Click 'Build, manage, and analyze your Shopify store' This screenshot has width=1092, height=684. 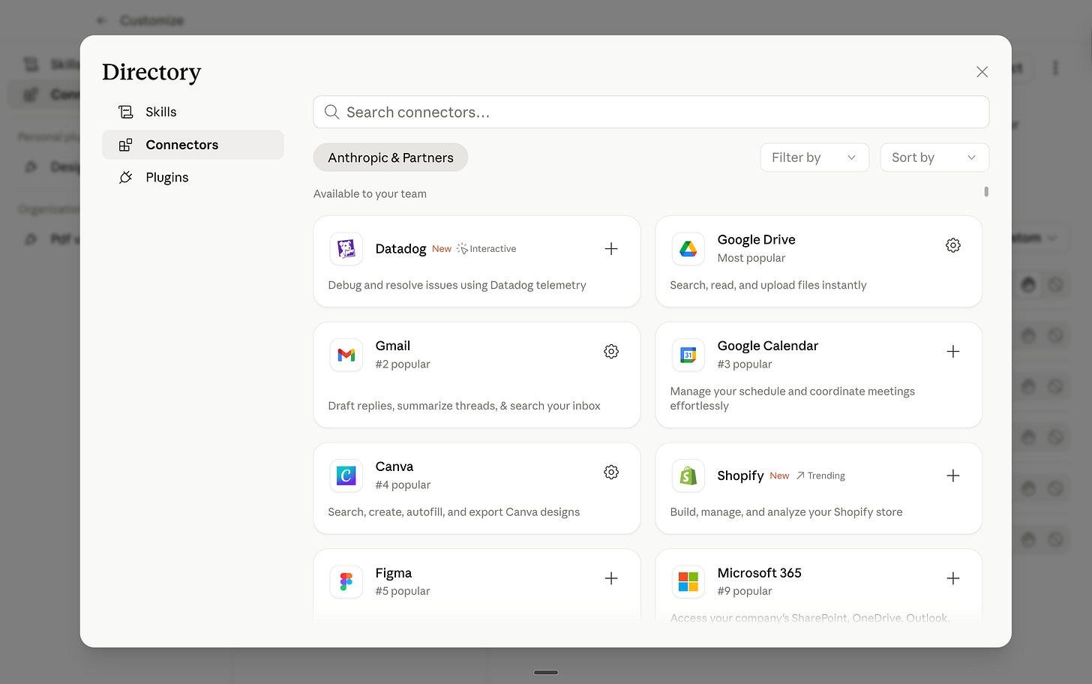coord(786,512)
